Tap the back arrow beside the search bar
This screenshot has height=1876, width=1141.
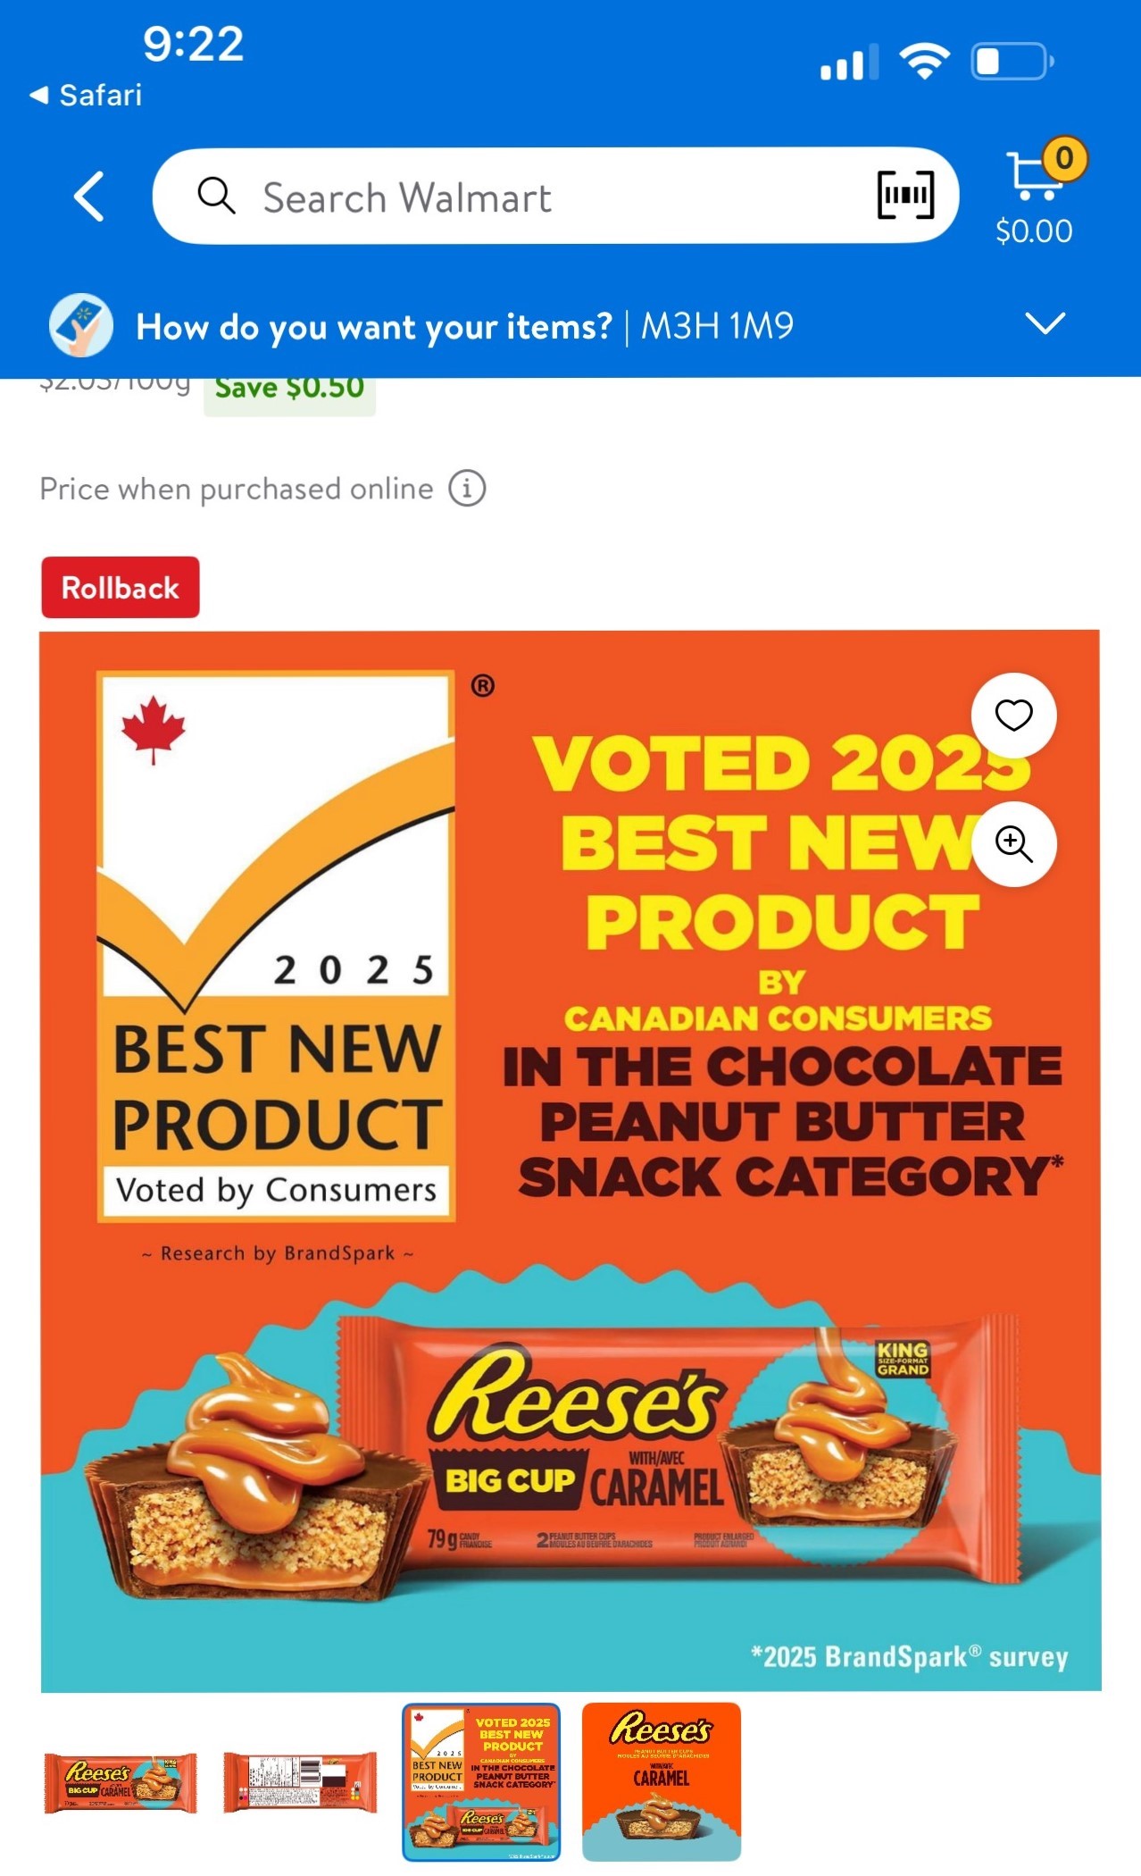click(89, 196)
